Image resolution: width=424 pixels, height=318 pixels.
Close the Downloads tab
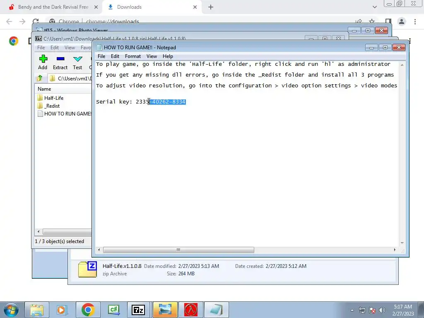(195, 7)
